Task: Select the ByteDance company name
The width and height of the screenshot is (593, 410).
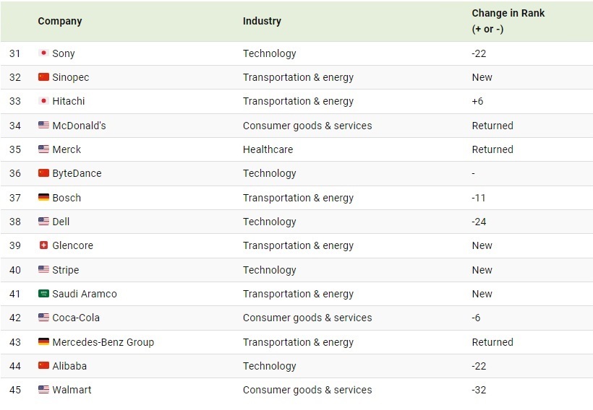Action: coord(77,173)
